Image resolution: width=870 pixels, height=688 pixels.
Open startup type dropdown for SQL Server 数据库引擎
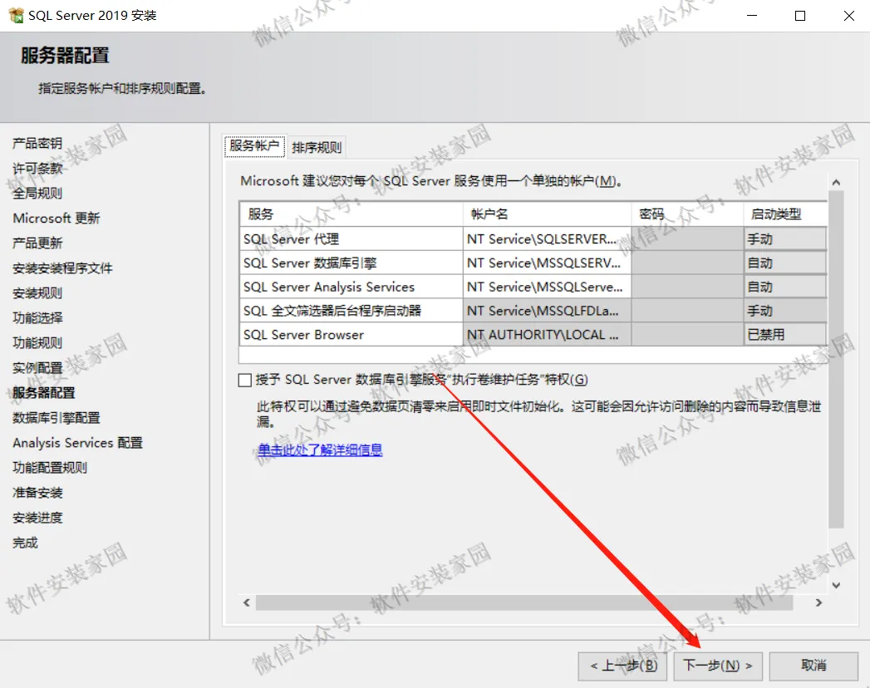pyautogui.click(x=785, y=263)
